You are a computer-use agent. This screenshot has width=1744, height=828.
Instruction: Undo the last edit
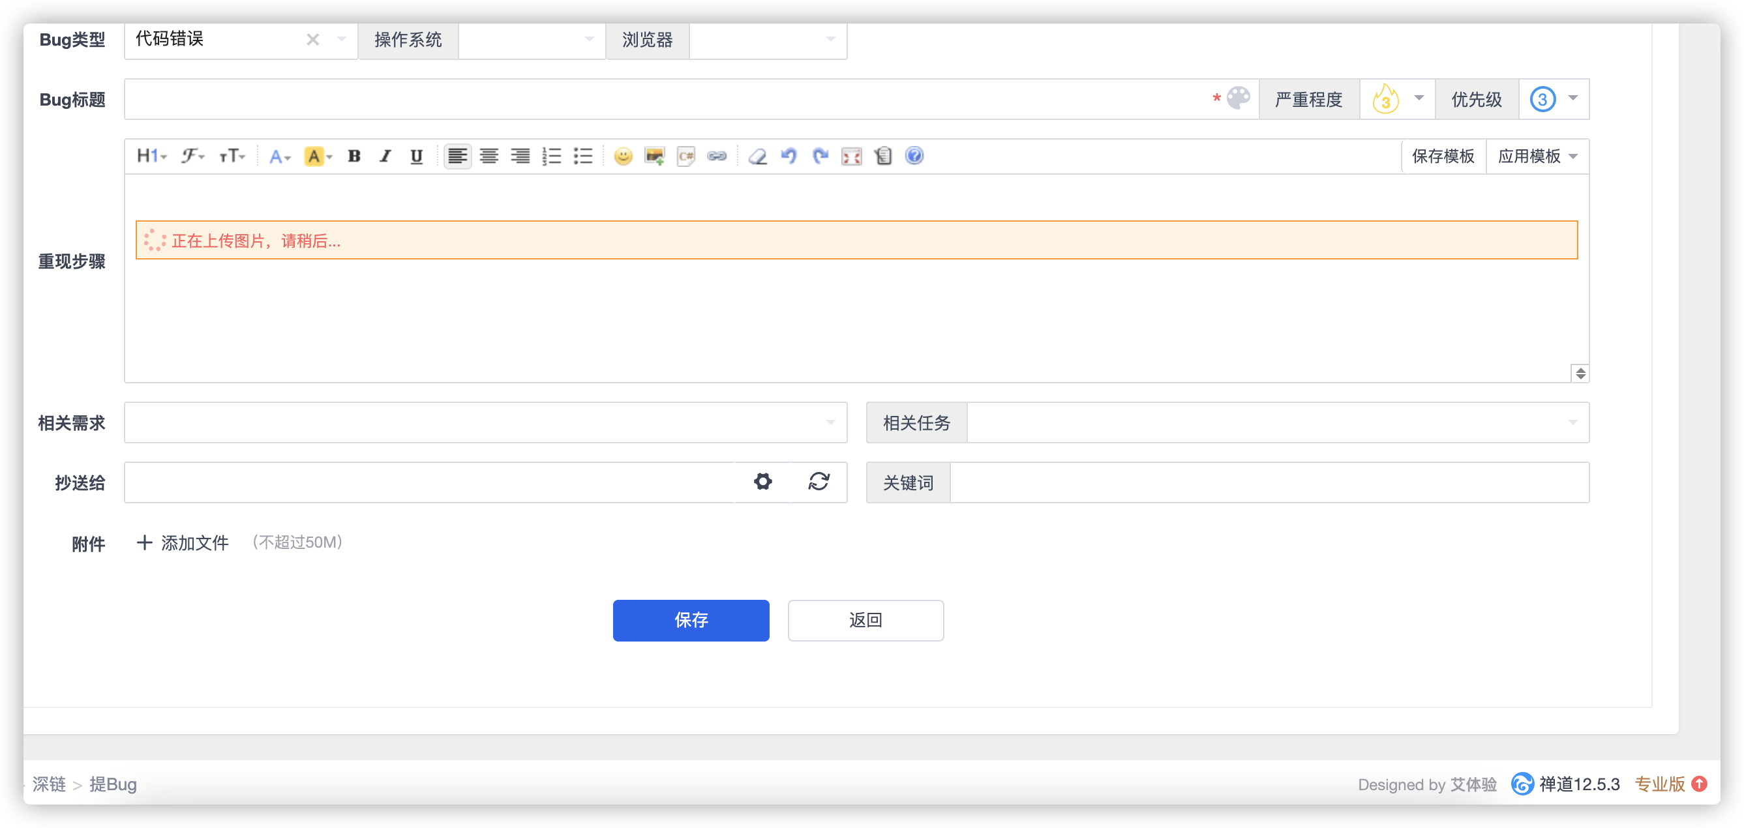point(789,156)
